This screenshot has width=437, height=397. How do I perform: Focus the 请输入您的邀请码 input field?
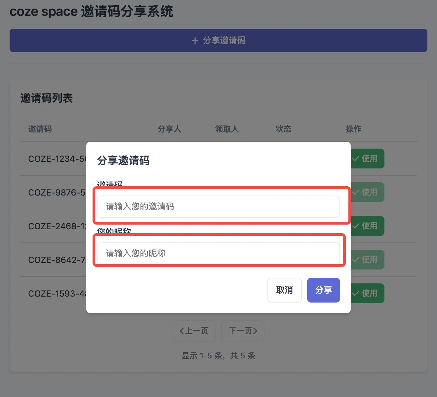218,206
